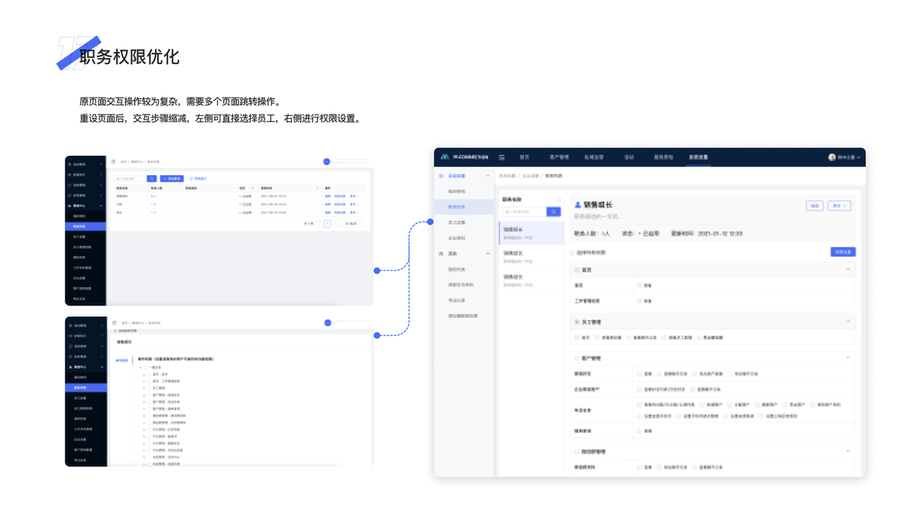Click the blue 权限设置 button
898x505 pixels.
843,252
